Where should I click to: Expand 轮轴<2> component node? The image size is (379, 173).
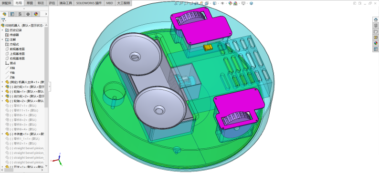(2, 101)
